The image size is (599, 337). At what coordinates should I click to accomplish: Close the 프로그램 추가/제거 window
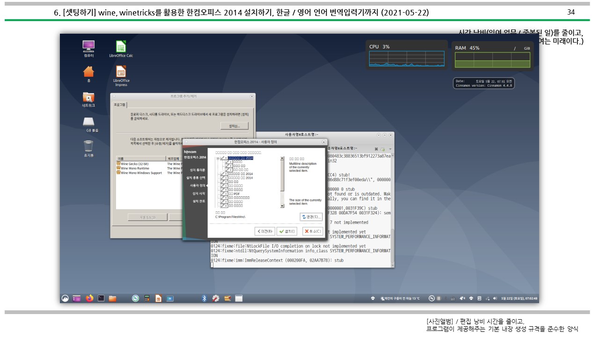coord(252,96)
